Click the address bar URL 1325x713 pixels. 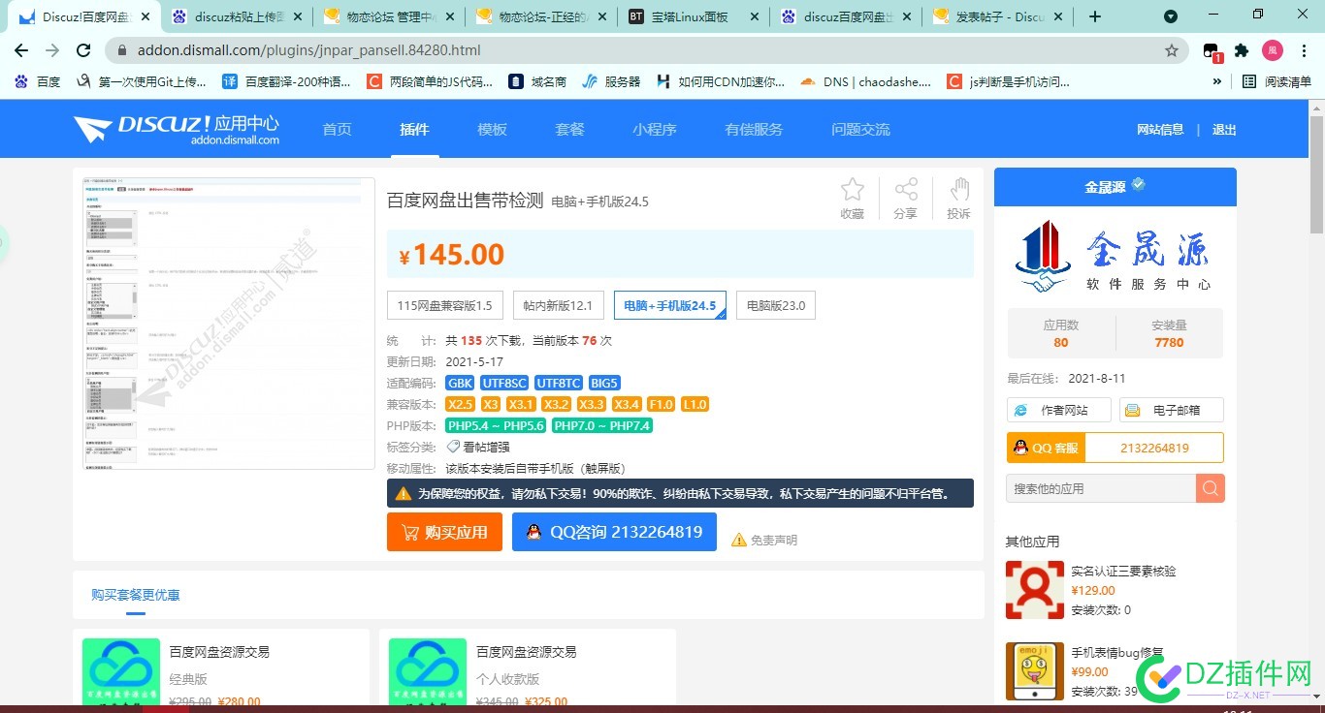308,50
